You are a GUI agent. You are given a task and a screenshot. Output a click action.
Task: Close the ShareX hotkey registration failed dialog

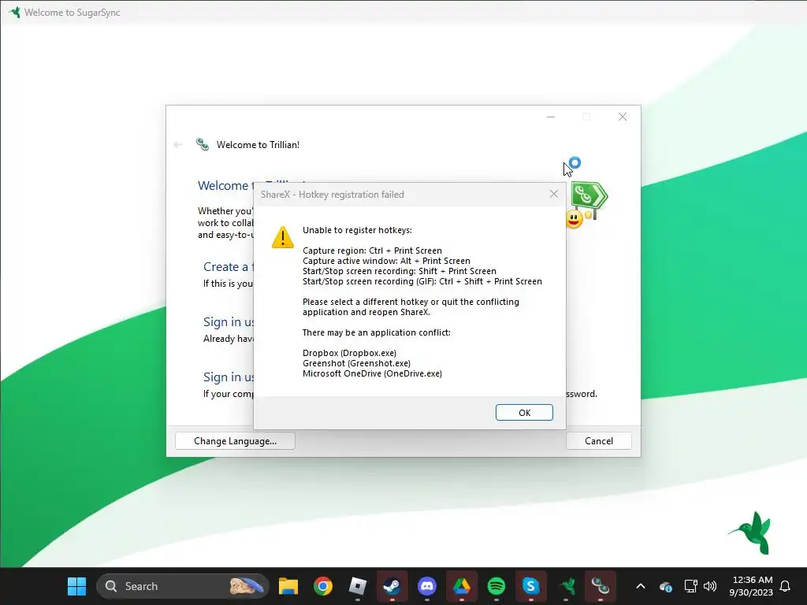point(554,194)
